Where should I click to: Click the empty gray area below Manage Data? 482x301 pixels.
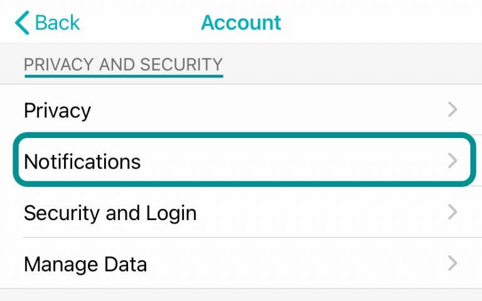click(x=241, y=295)
